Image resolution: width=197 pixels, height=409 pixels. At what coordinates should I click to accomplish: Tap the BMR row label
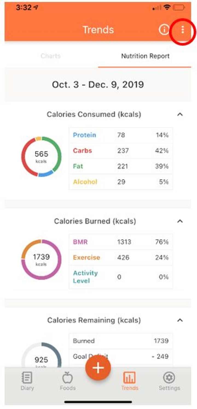pyautogui.click(x=80, y=242)
